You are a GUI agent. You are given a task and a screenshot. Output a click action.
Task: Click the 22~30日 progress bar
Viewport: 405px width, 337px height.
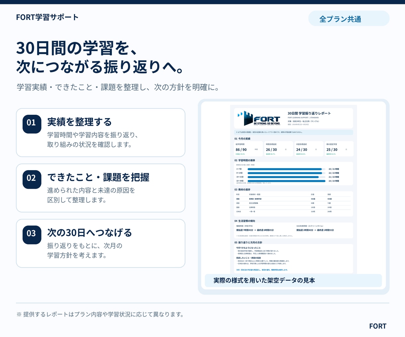pos(286,181)
